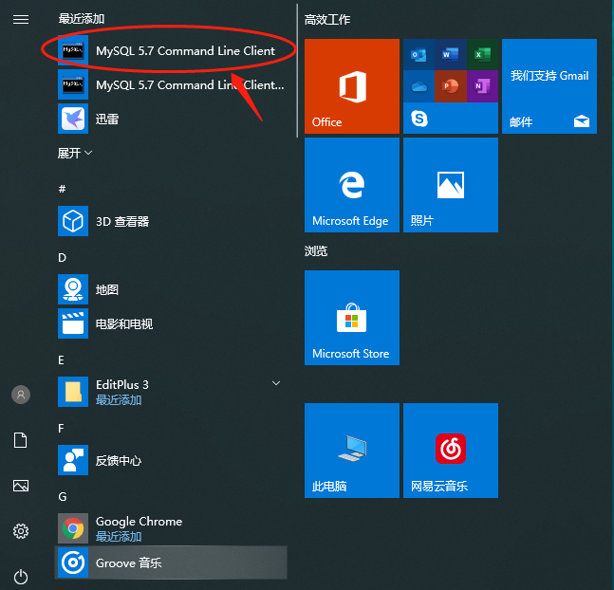614x590 pixels.
Task: Launch 电影和电视
Action: [172, 323]
